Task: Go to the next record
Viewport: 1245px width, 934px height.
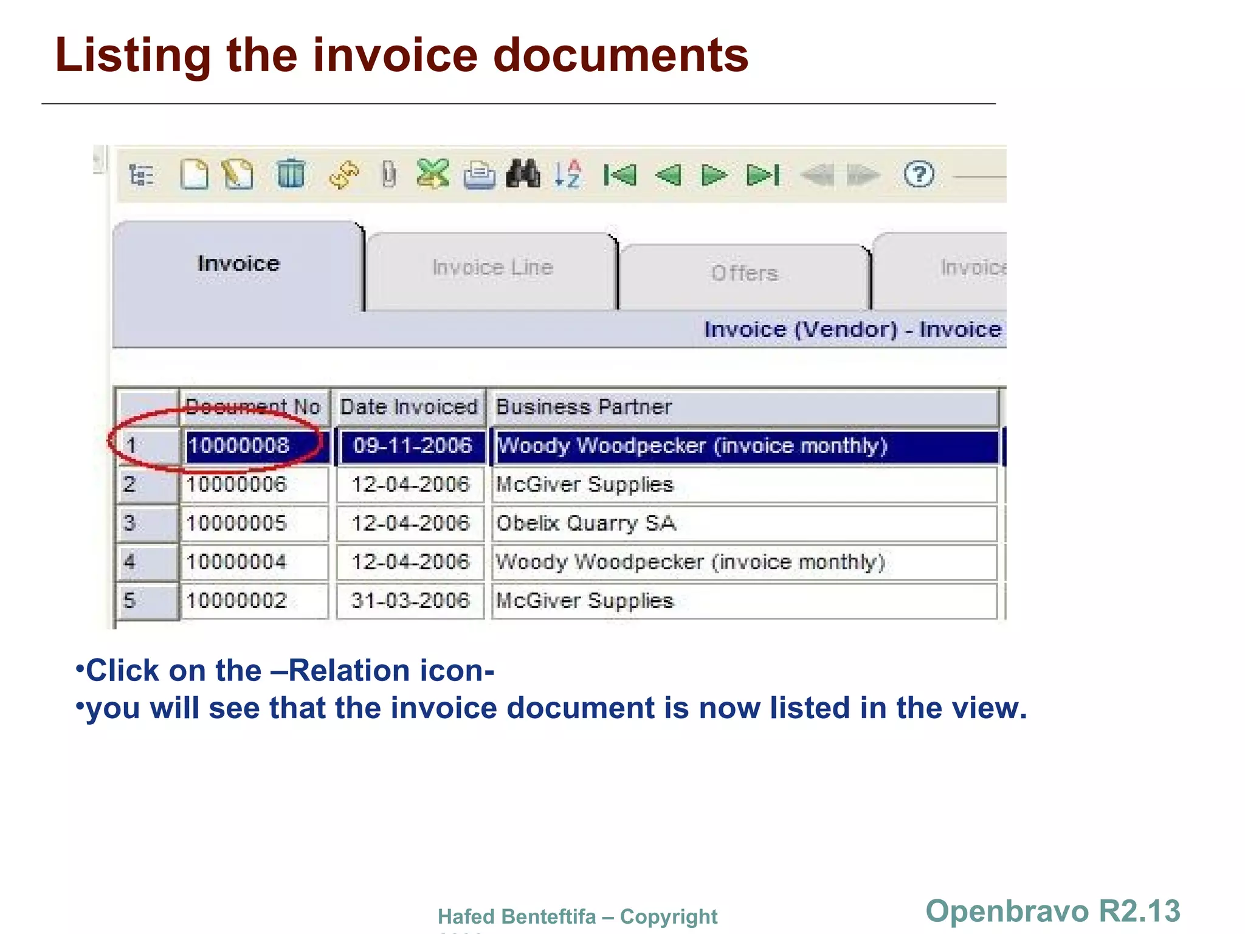Action: (714, 175)
